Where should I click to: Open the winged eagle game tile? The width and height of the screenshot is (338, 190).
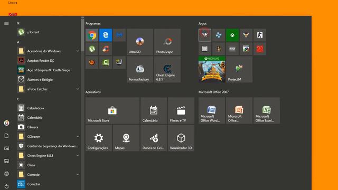coord(246,35)
